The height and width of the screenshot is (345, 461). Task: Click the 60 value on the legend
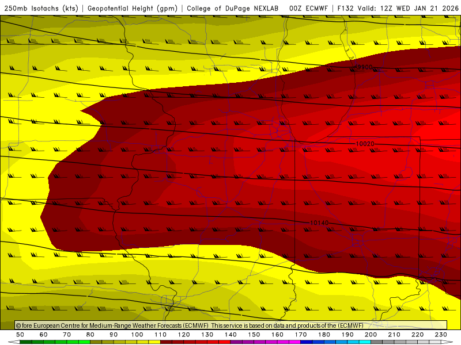(44, 335)
